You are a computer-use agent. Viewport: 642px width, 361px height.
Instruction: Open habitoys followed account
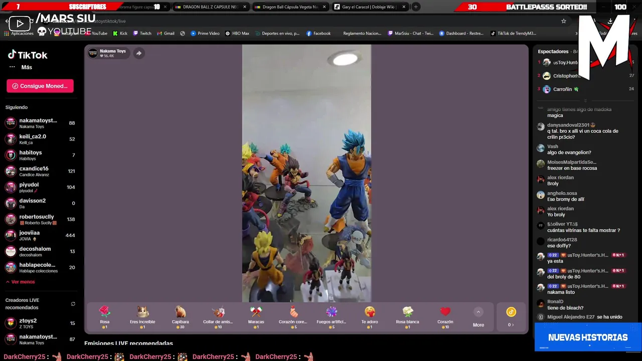[40, 155]
